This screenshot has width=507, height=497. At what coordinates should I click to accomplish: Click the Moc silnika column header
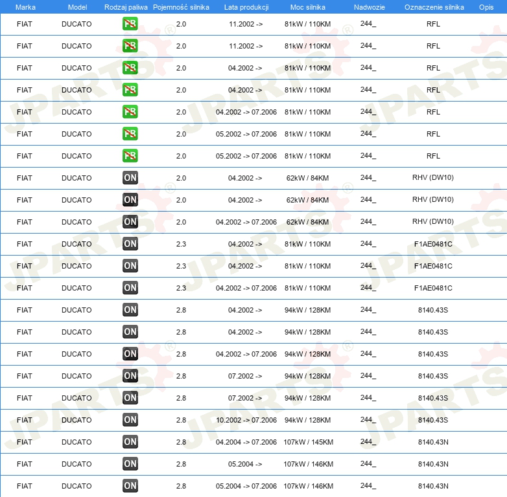click(x=308, y=7)
